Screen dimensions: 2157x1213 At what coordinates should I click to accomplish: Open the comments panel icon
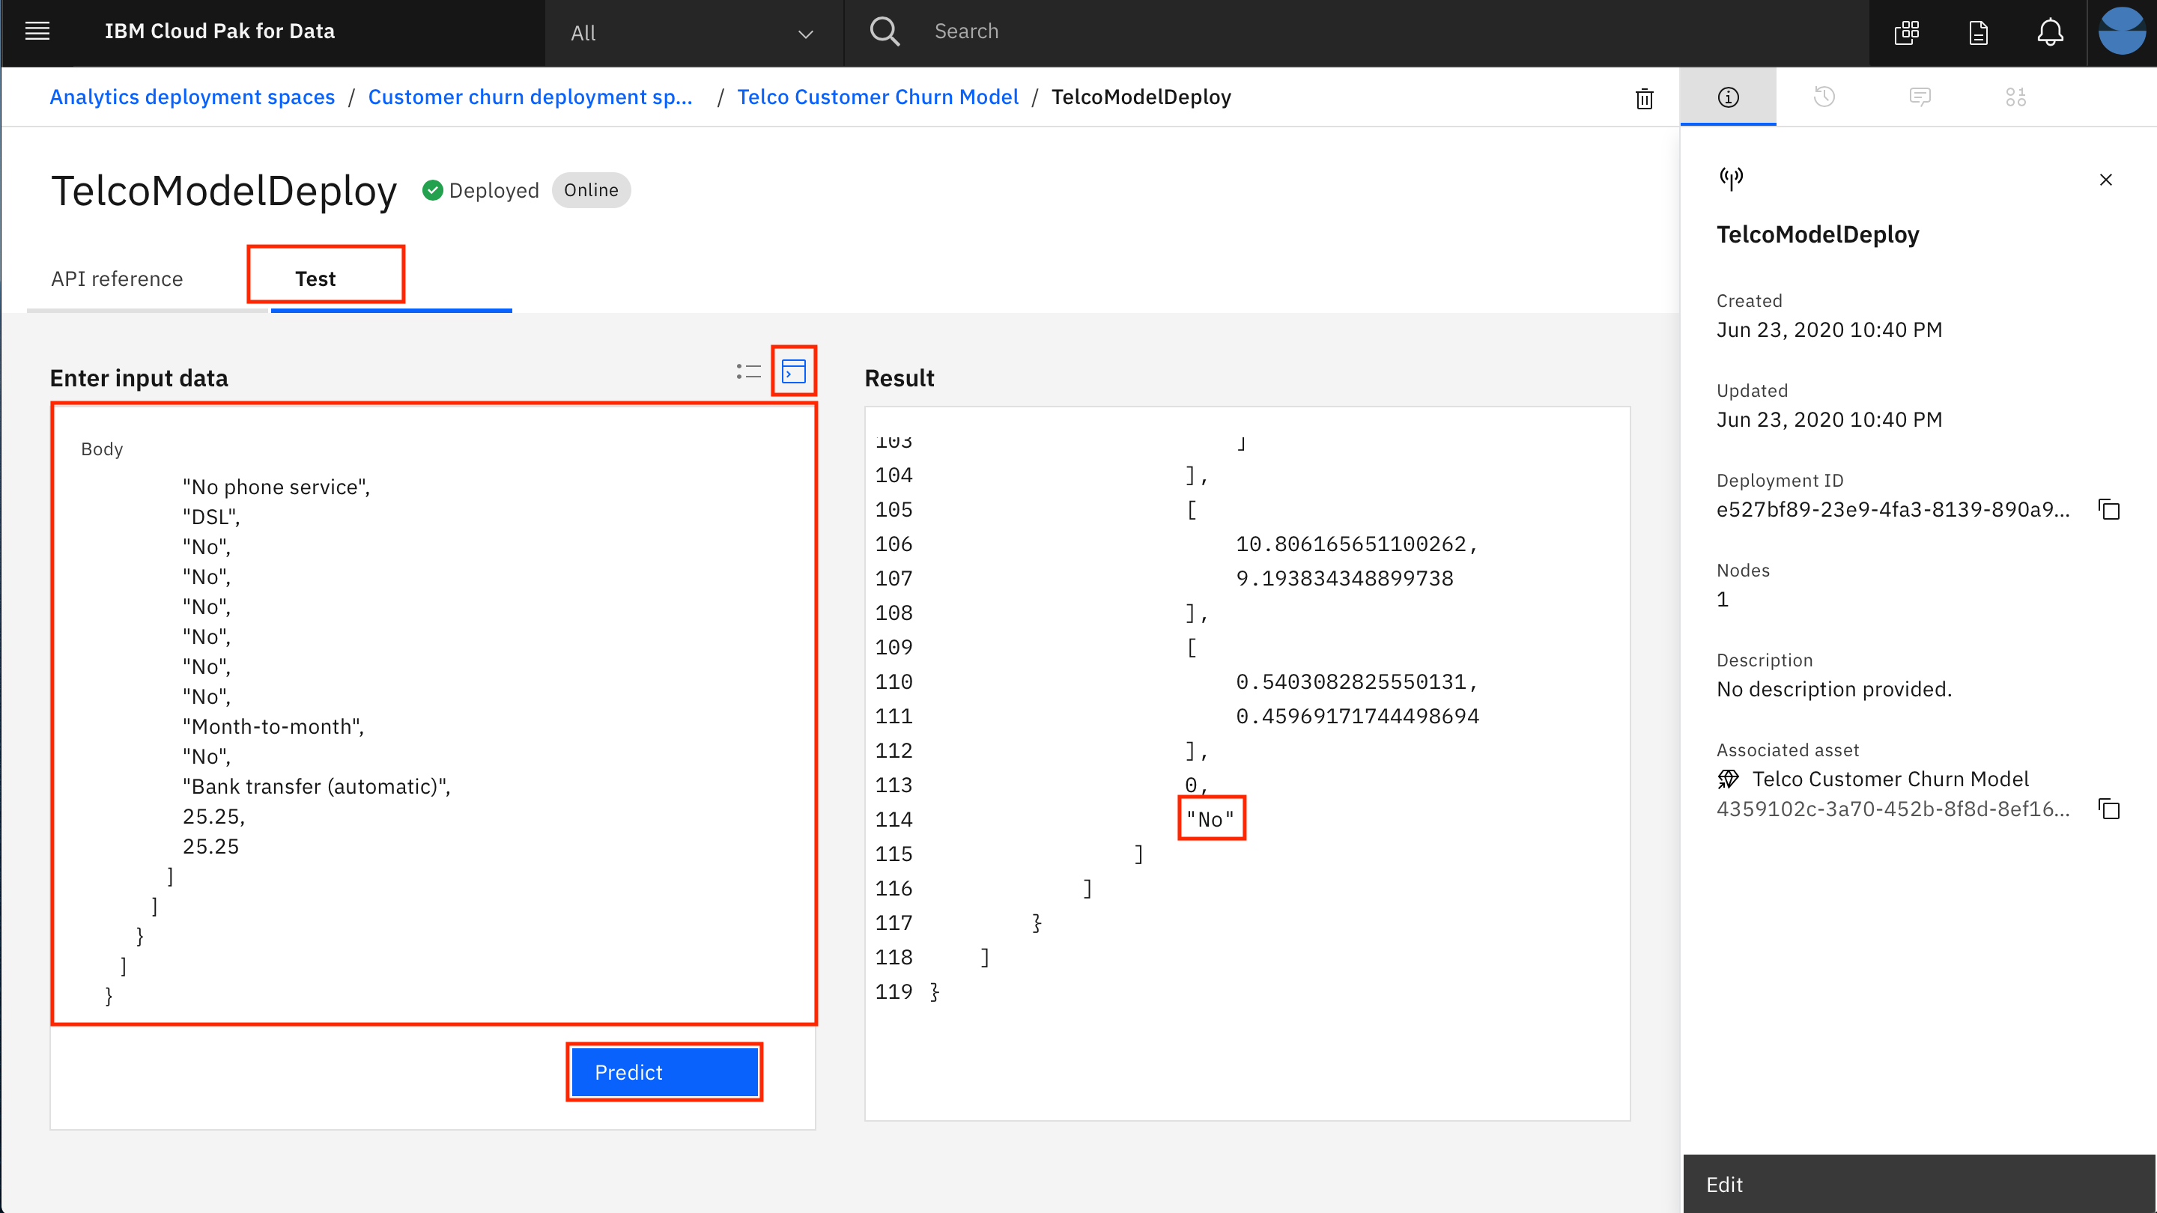coord(1920,97)
